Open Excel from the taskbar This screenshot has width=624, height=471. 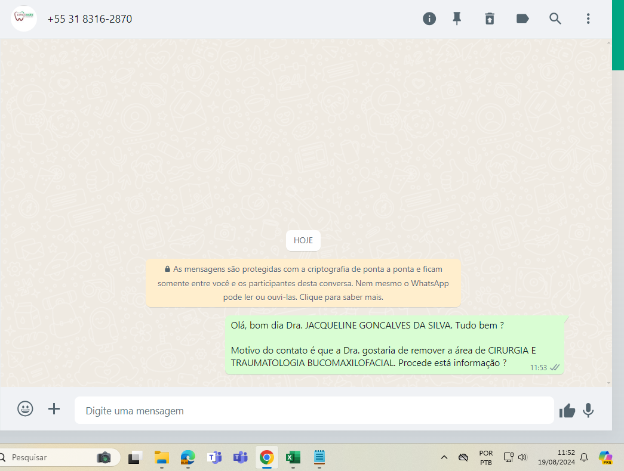click(293, 457)
